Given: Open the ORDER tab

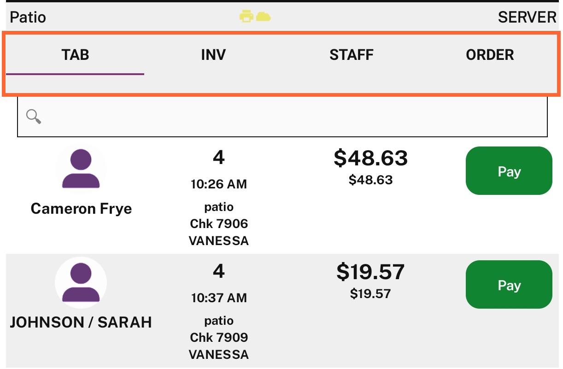Looking at the screenshot, I should (x=490, y=55).
